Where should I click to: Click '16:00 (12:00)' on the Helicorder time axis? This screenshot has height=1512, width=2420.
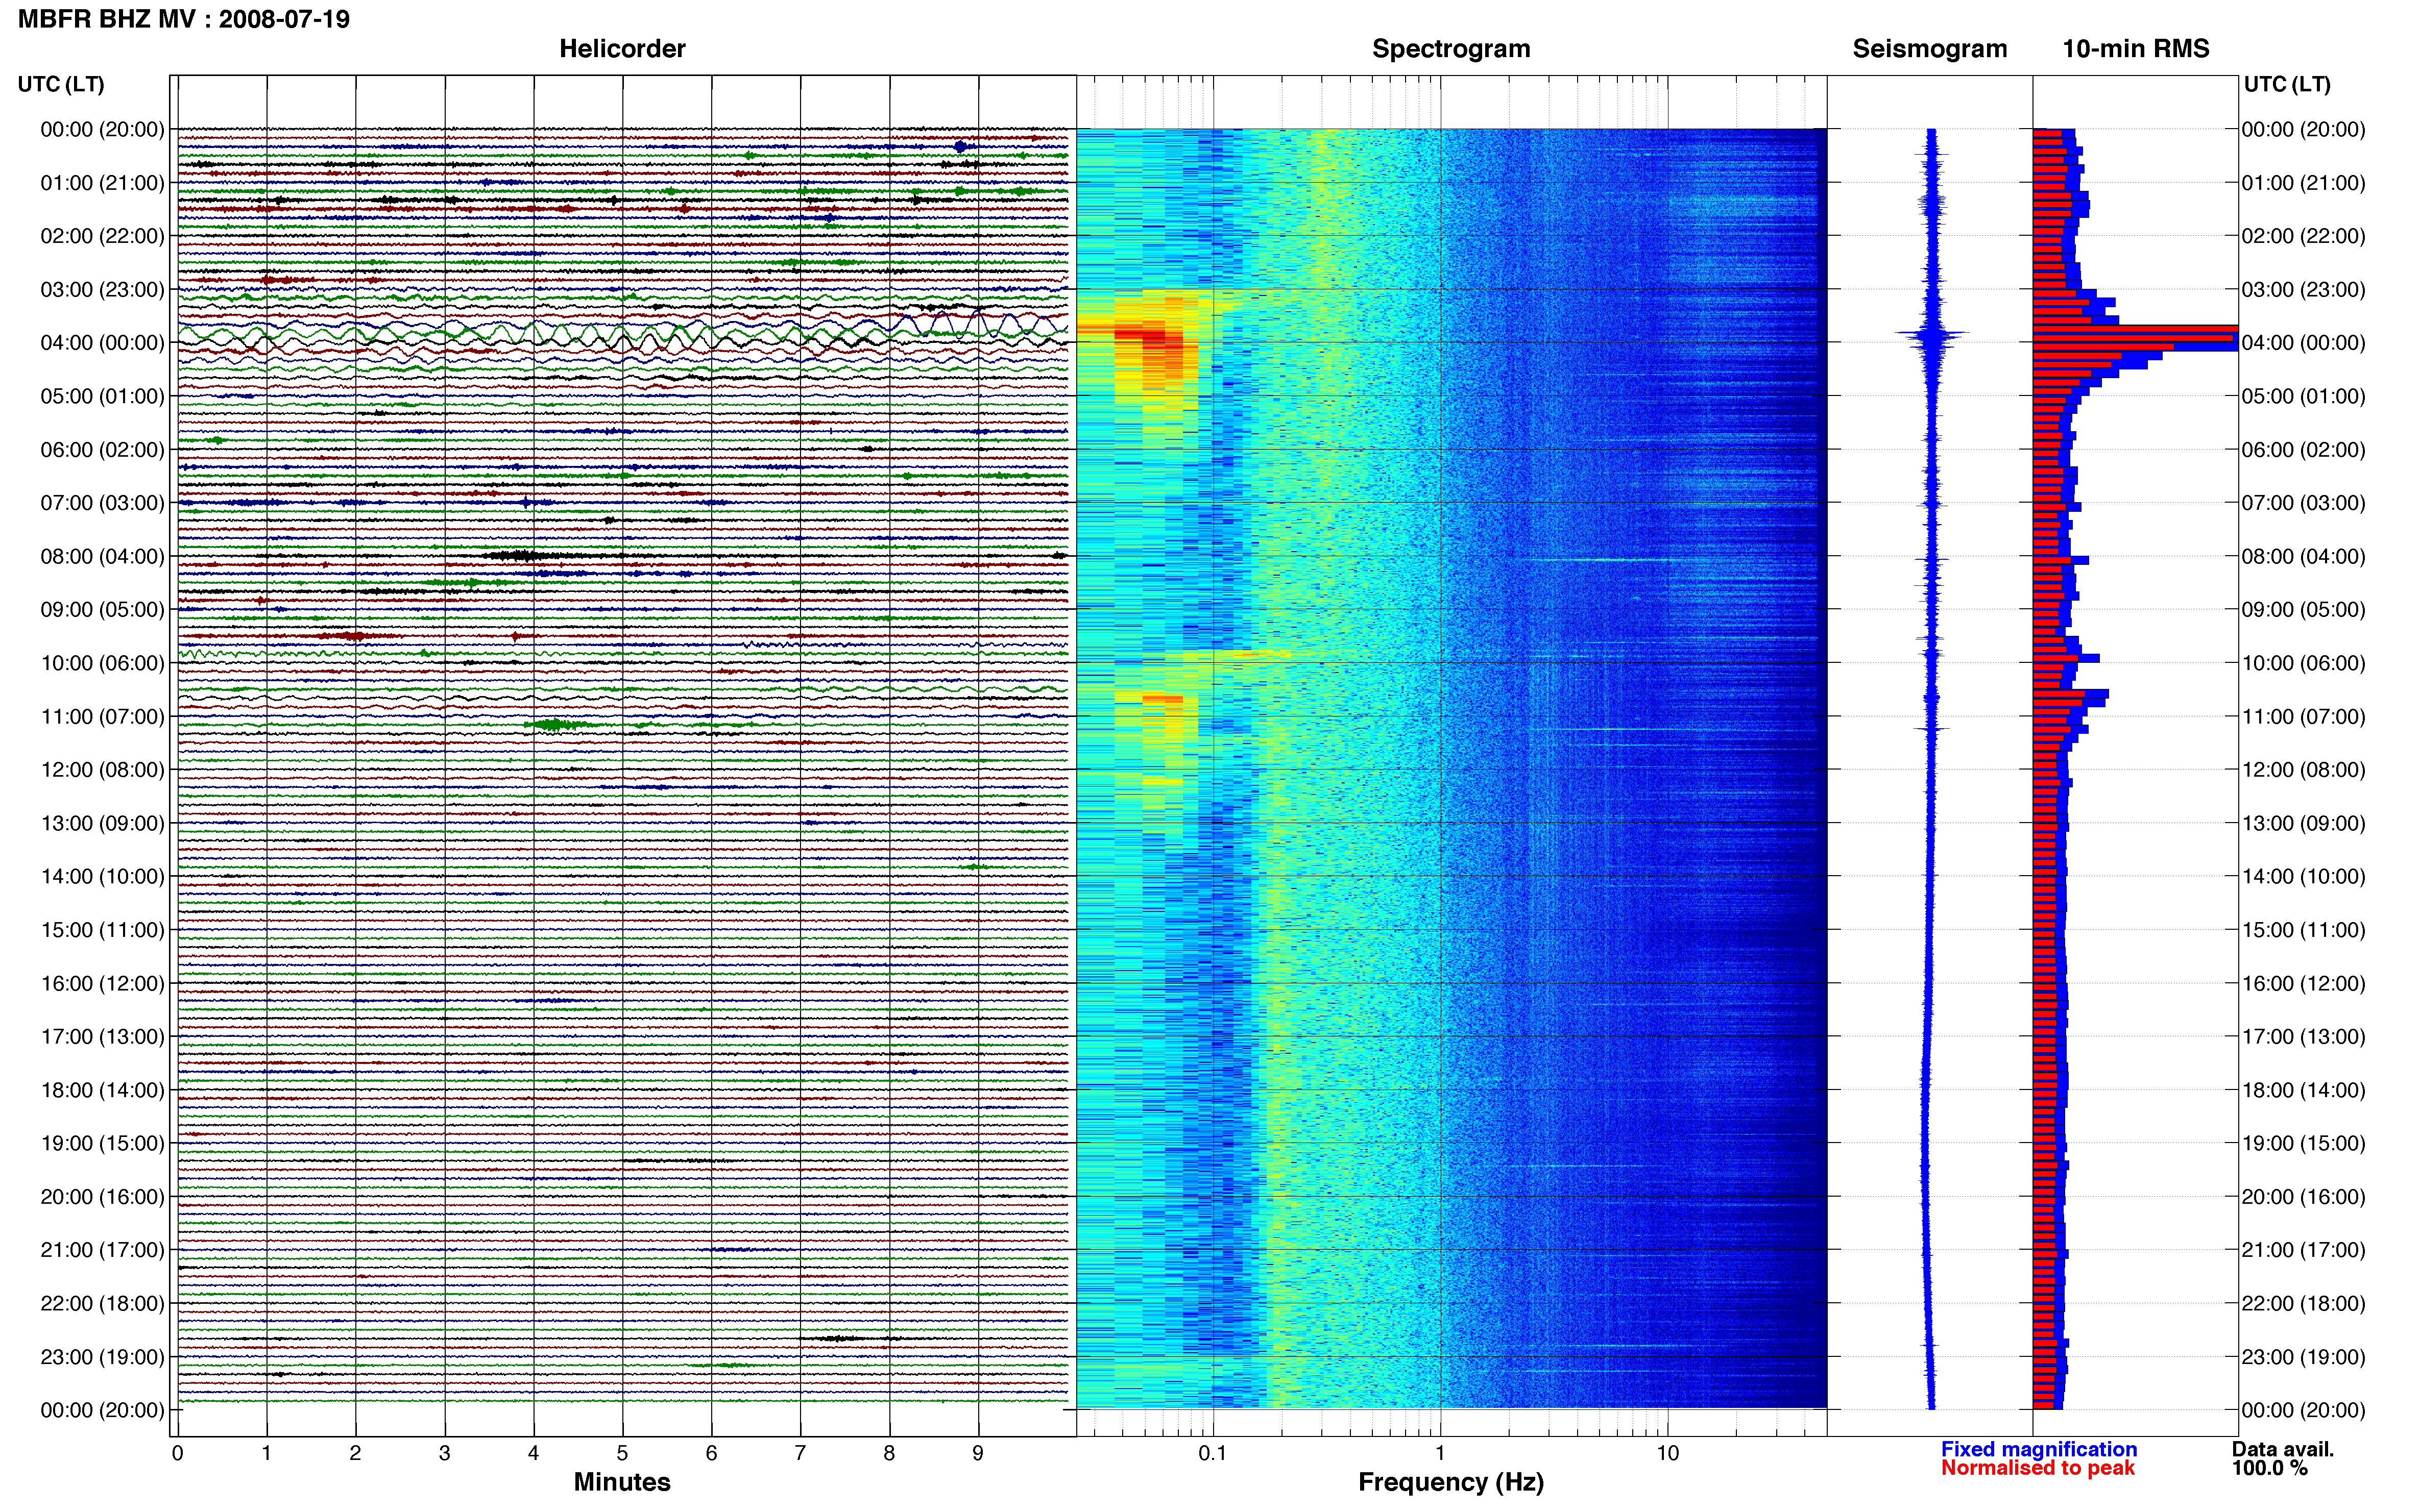(x=102, y=983)
